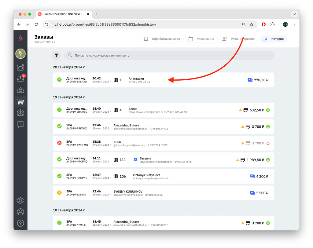This screenshot has height=248, width=313.
Task: Close the Заказ №240920-8NLNXW browser tab
Action: (88, 14)
